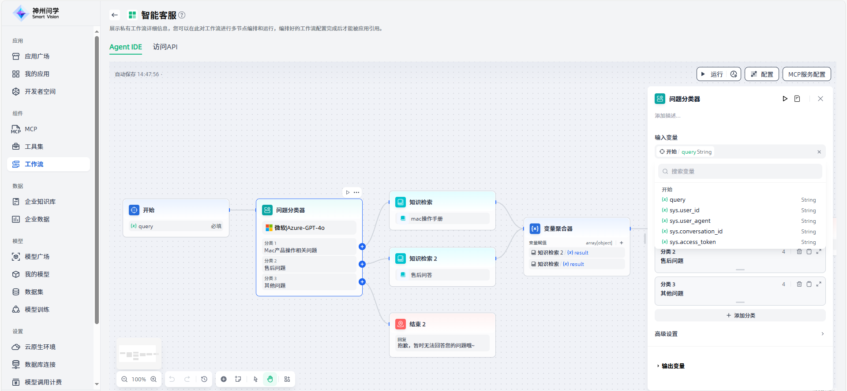
Task: Click the auto-arrange nodes icon
Action: [287, 379]
